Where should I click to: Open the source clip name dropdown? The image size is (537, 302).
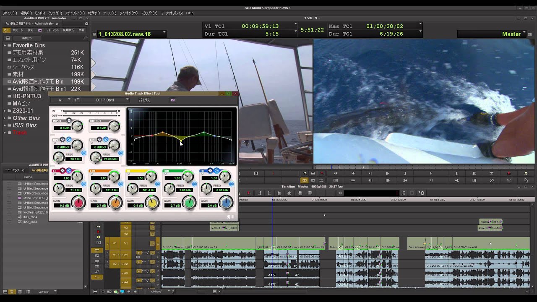[x=131, y=34]
